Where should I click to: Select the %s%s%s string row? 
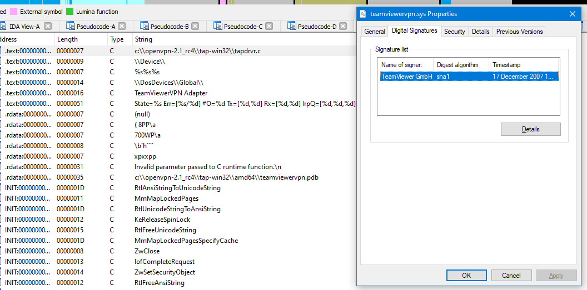point(178,72)
